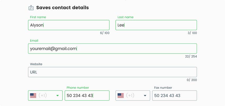The width and height of the screenshot is (225, 106).
Task: Click the Saves contact details heading
Action: 62,8
